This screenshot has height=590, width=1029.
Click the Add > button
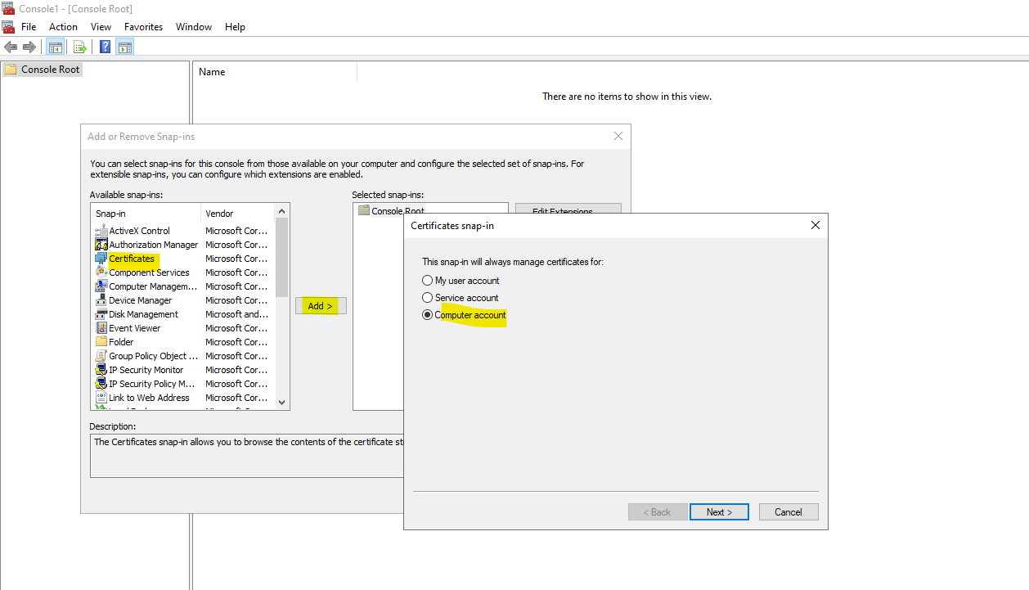[x=321, y=306]
